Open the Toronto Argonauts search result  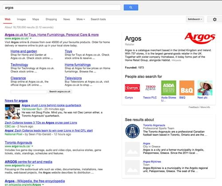coord(18,142)
